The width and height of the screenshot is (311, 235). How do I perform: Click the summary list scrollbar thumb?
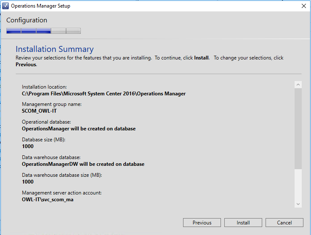pyautogui.click(x=298, y=129)
